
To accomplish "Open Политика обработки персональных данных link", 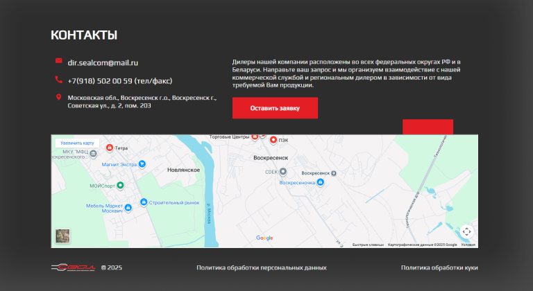I will (261, 267).
